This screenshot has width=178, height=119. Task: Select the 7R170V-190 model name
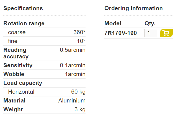point(121,33)
